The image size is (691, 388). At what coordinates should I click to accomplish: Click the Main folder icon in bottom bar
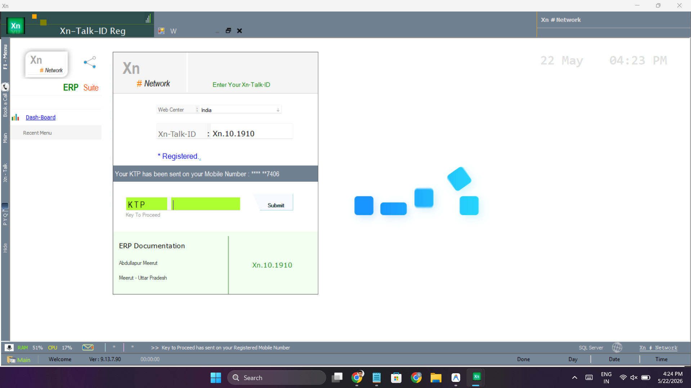11,359
